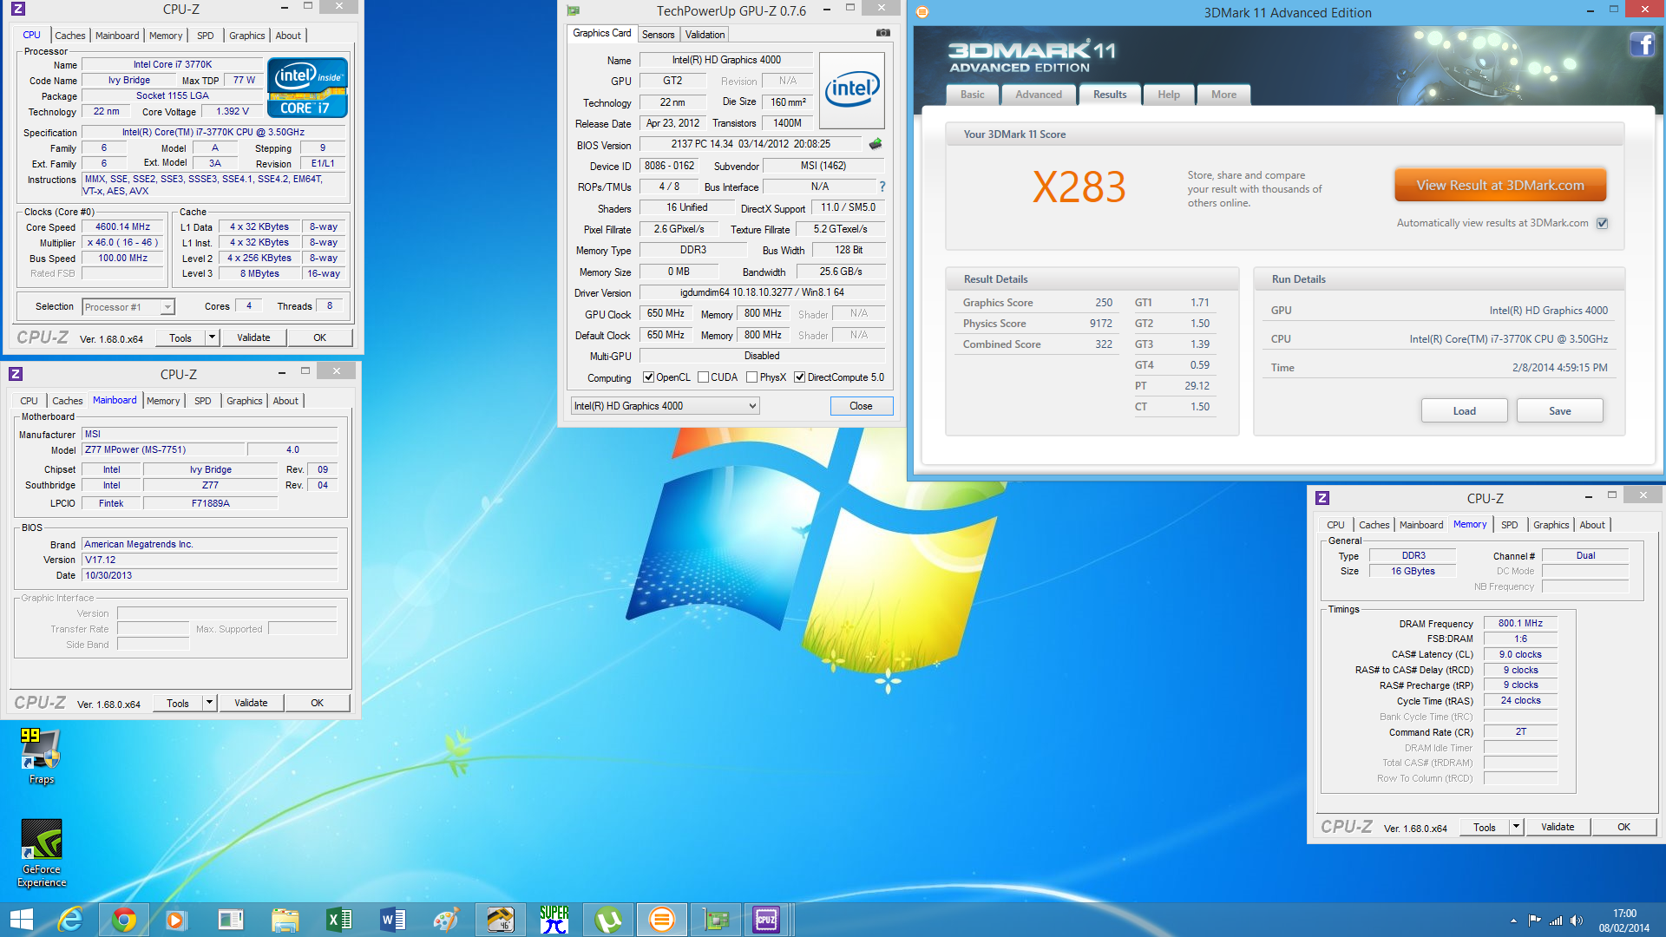Click the Z77 MPower (MS-7751) model field
Screen dimensions: 1666x937
click(x=163, y=449)
